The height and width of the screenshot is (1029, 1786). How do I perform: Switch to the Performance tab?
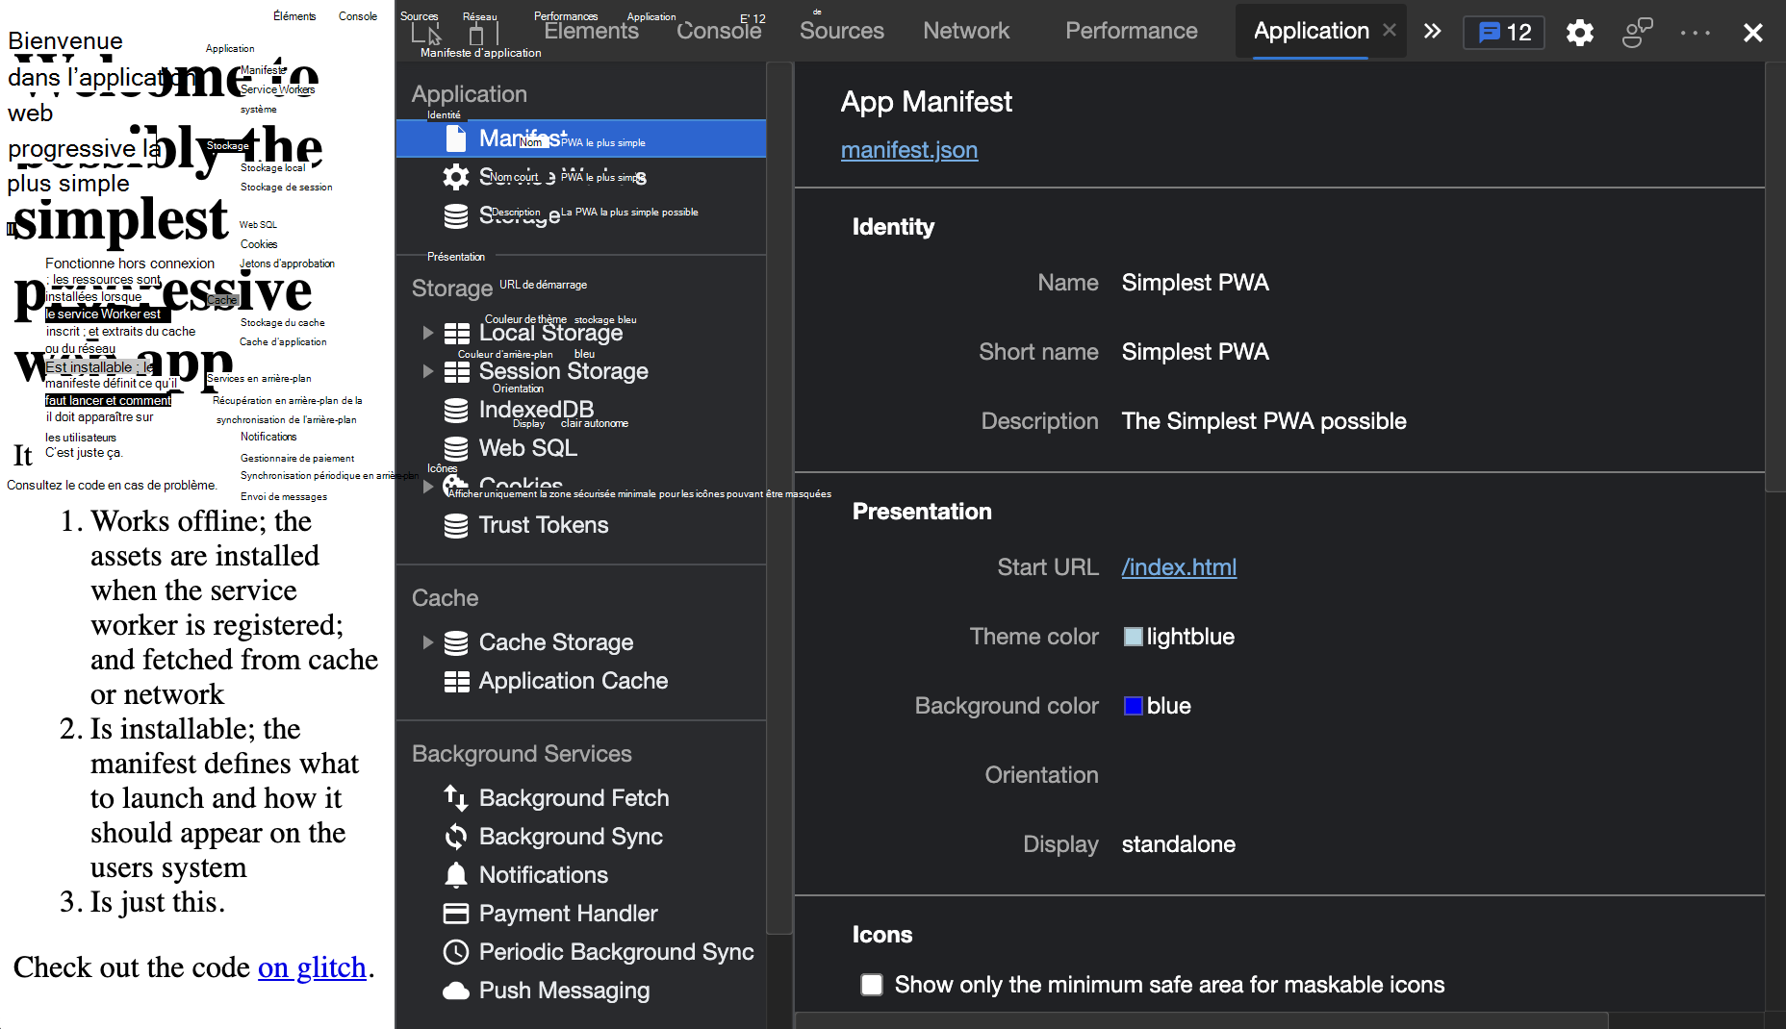pyautogui.click(x=1131, y=32)
